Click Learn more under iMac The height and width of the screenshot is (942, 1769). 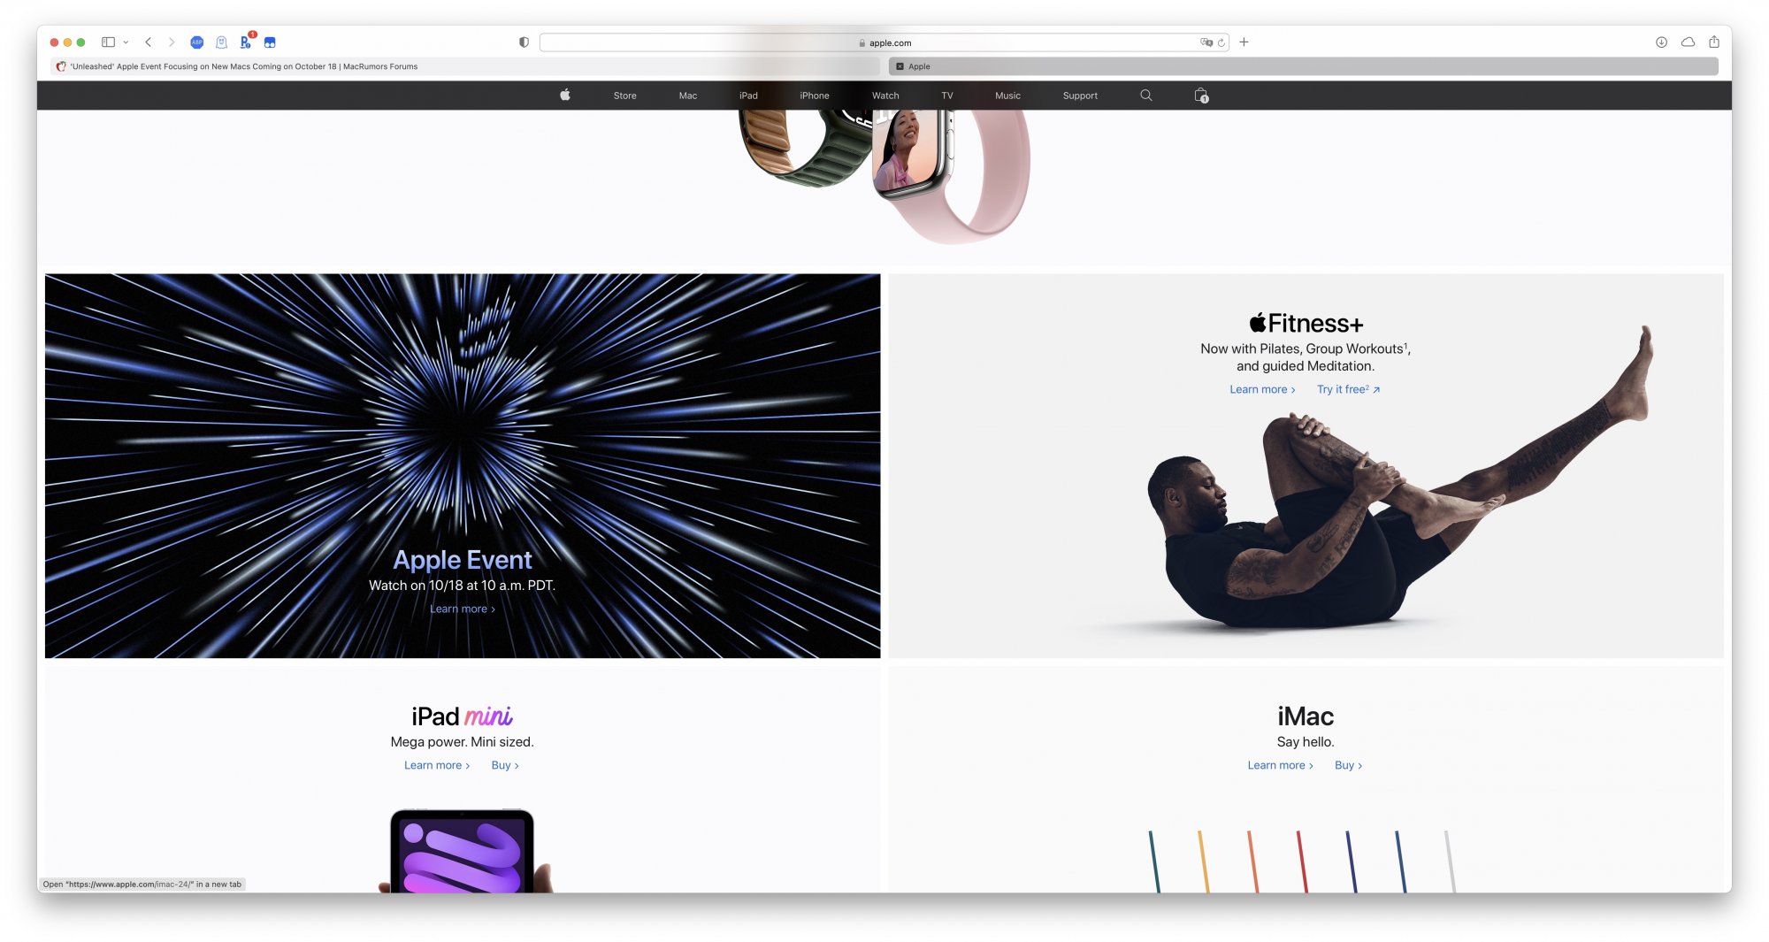coord(1280,765)
